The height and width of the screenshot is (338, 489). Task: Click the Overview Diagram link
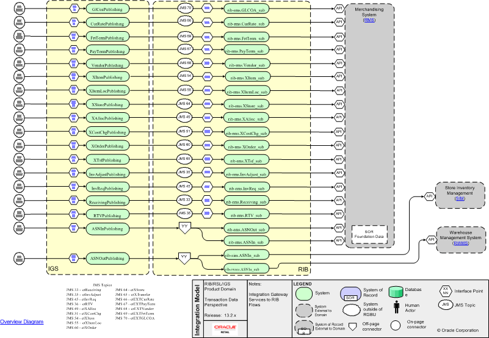[21, 322]
